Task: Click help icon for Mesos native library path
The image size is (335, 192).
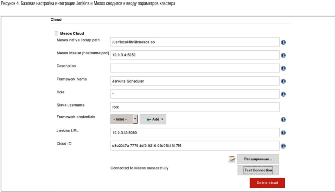Action: pyautogui.click(x=283, y=42)
